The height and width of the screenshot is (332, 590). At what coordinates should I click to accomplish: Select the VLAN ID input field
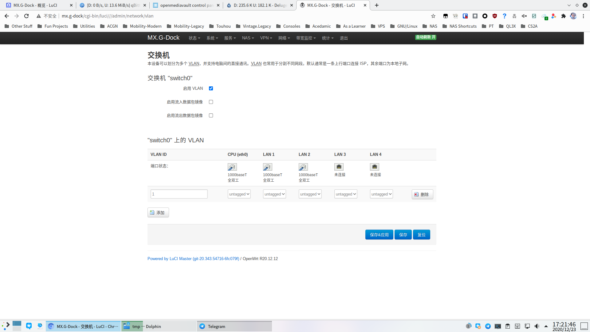coord(179,194)
